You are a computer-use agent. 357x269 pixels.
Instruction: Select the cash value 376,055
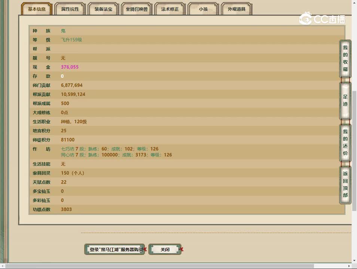point(70,67)
